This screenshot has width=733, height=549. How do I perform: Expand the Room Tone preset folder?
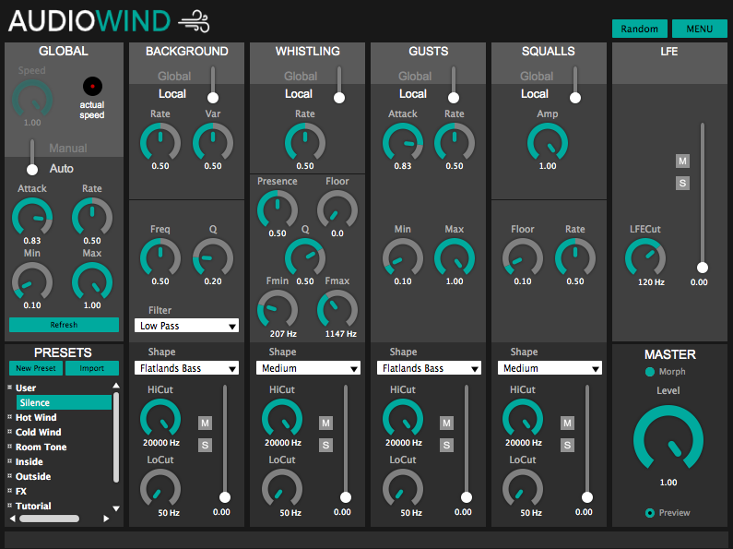tap(9, 447)
